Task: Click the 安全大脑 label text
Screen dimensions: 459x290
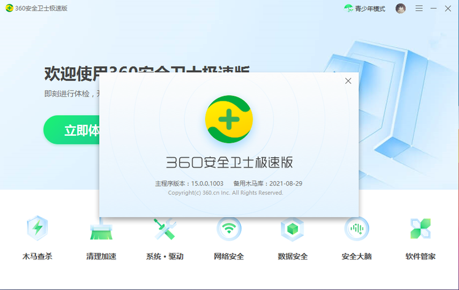Action: click(357, 256)
